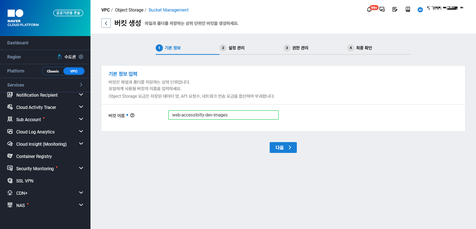
Task: Click the 버킷 생성 page title
Action: tap(128, 23)
